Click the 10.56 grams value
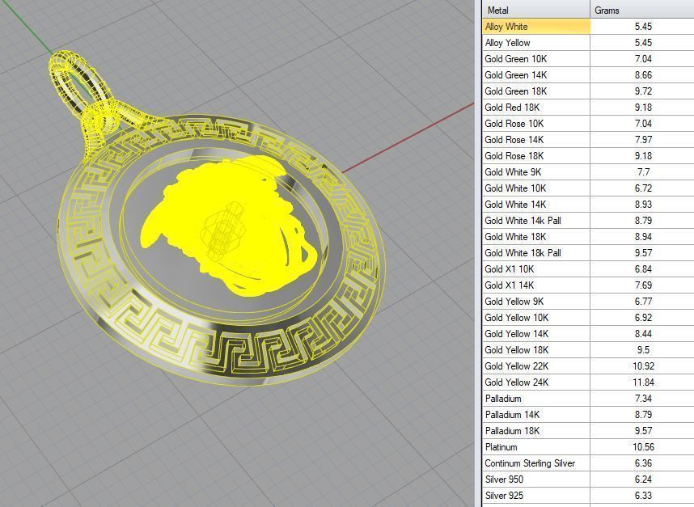This screenshot has width=694, height=507. pyautogui.click(x=643, y=447)
